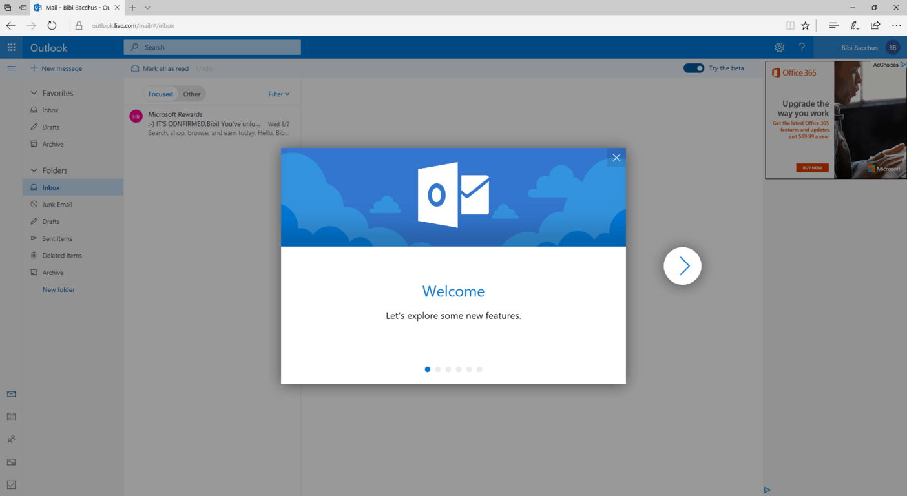Switch to the Other inbox tab
The width and height of the screenshot is (907, 496).
192,94
